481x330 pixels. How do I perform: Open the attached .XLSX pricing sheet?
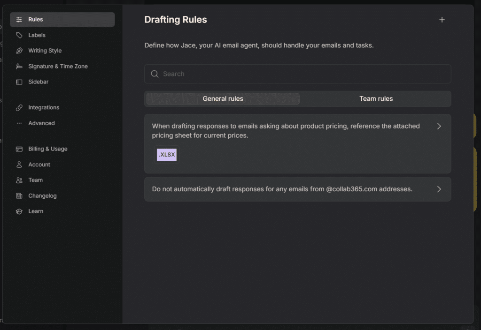pos(167,154)
